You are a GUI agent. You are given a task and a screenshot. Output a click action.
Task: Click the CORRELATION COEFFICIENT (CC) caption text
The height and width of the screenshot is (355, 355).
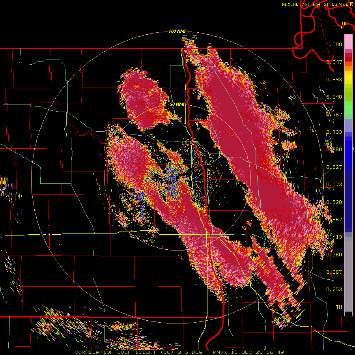tap(124, 352)
